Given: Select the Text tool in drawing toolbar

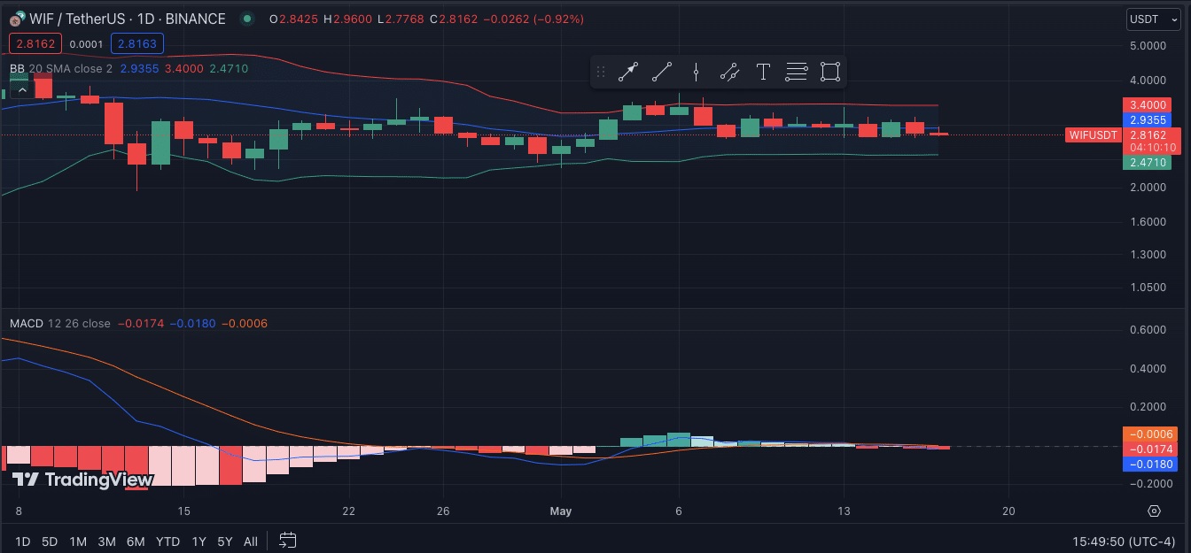Looking at the screenshot, I should [763, 72].
